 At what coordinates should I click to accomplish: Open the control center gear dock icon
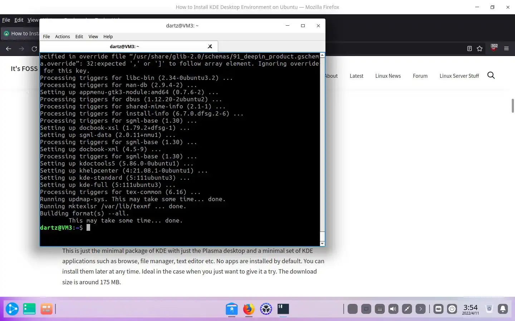click(x=266, y=309)
